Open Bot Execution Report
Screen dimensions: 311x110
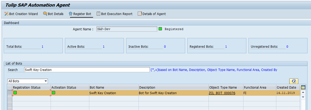point(115,14)
